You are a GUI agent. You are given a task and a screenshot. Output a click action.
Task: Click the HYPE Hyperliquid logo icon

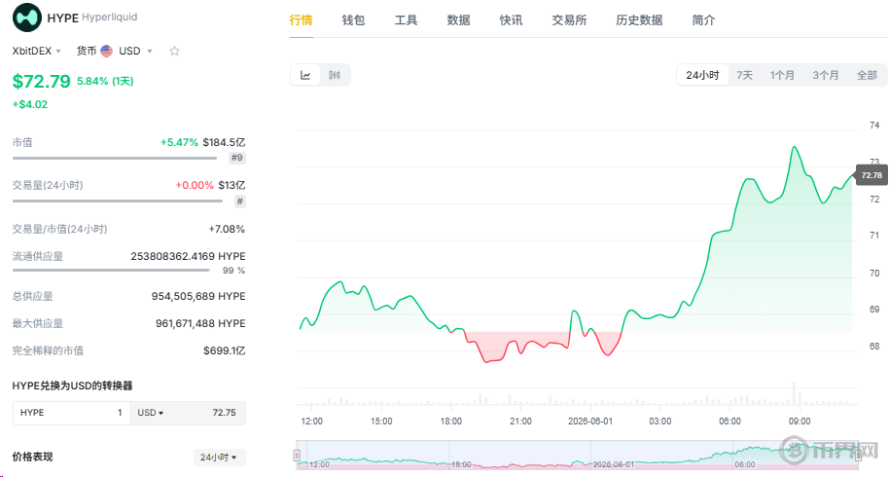[x=27, y=17]
